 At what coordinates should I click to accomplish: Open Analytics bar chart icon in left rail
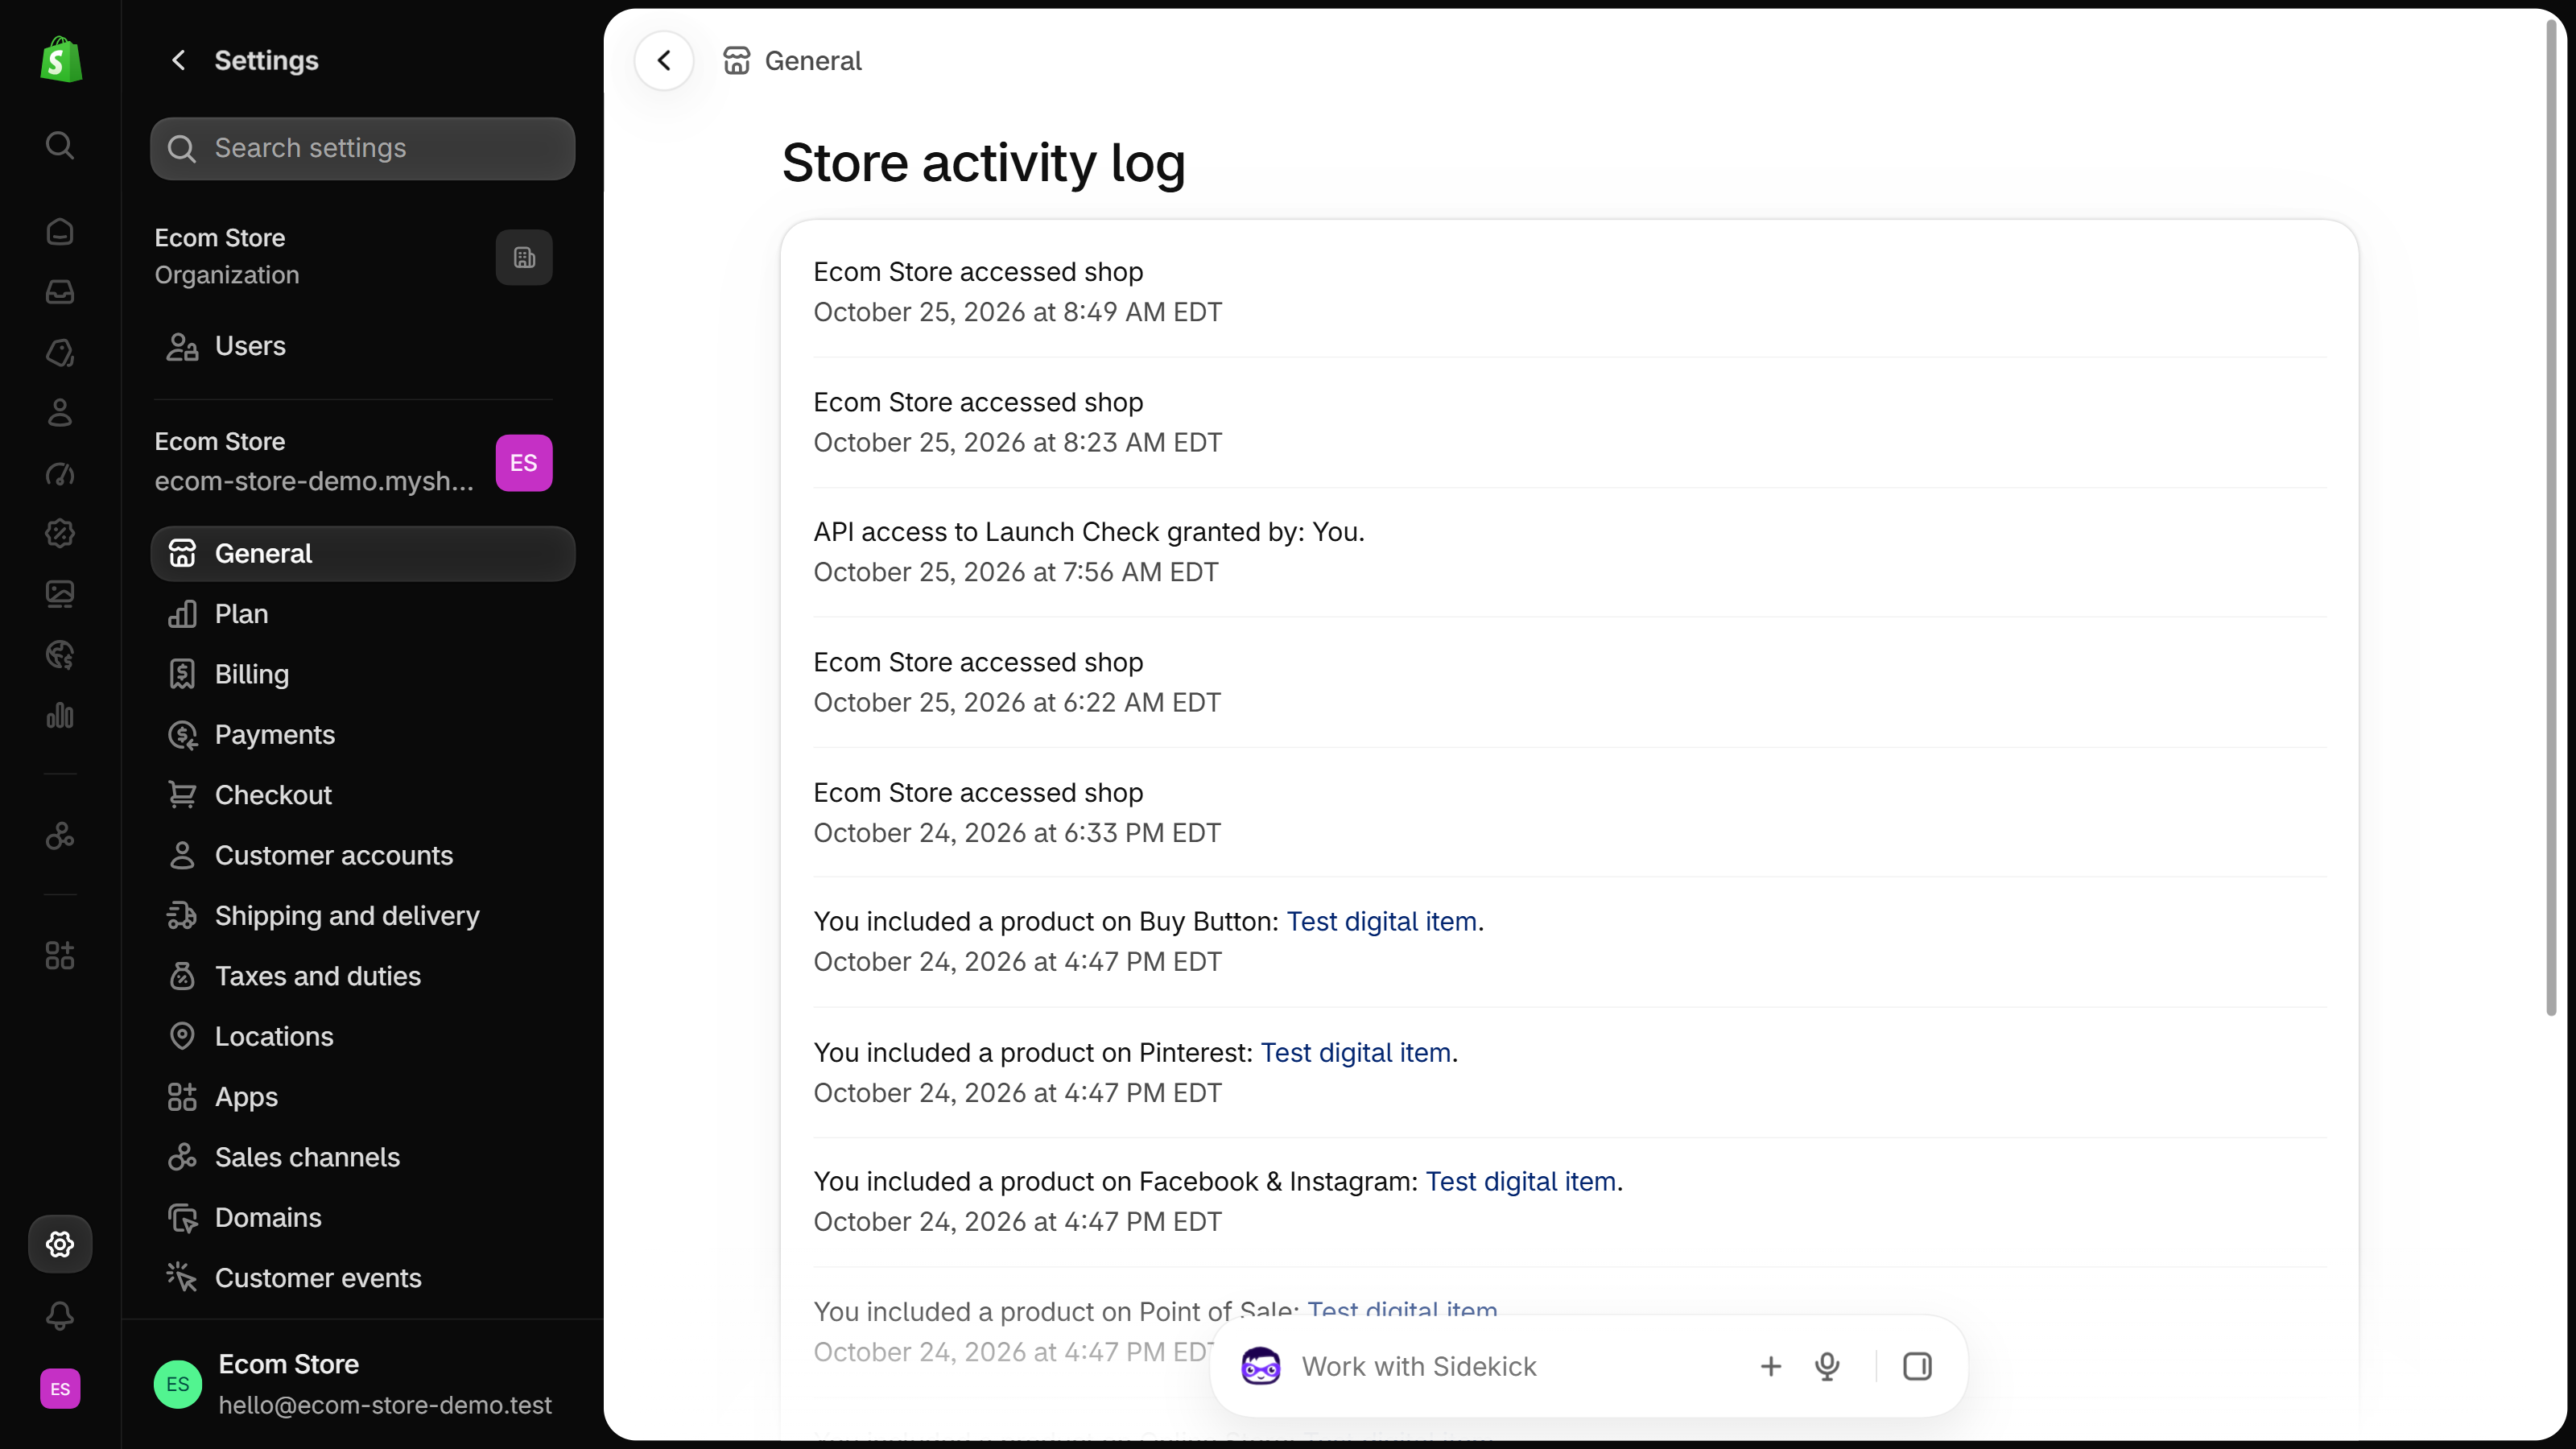click(x=60, y=715)
